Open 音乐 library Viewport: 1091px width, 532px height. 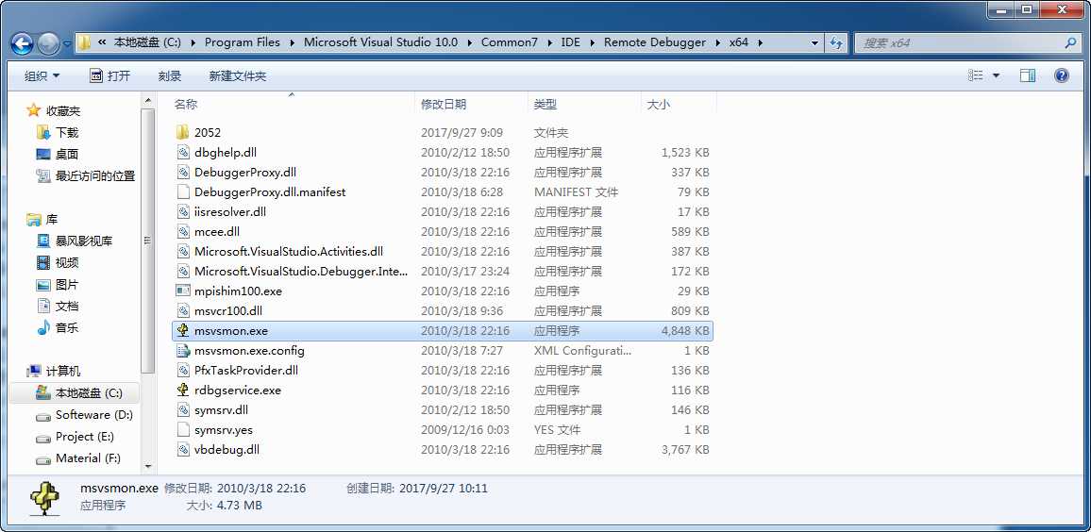tap(67, 327)
